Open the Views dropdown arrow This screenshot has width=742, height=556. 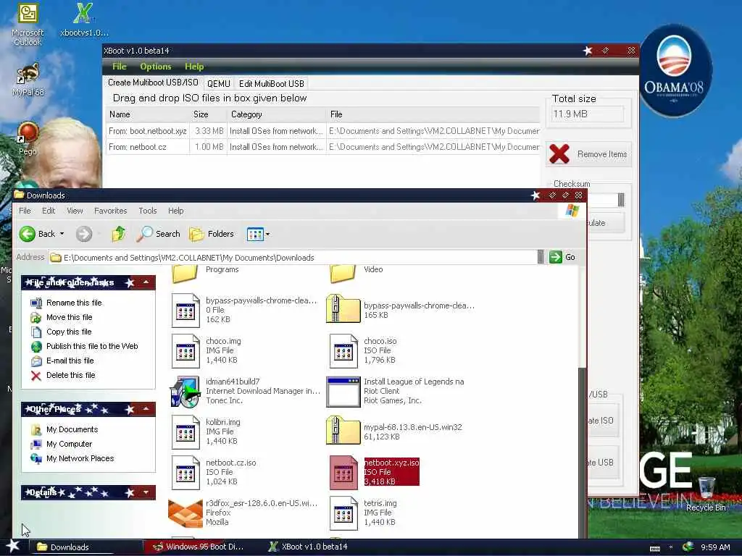point(268,235)
